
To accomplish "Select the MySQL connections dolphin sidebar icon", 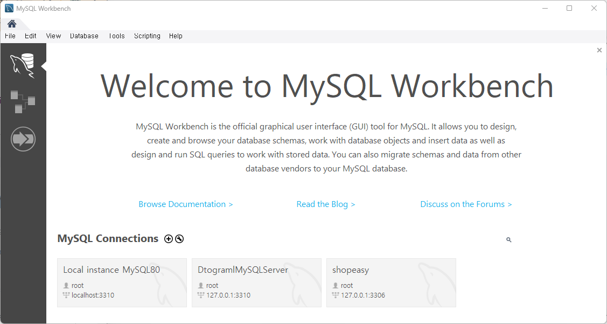I will [x=23, y=66].
